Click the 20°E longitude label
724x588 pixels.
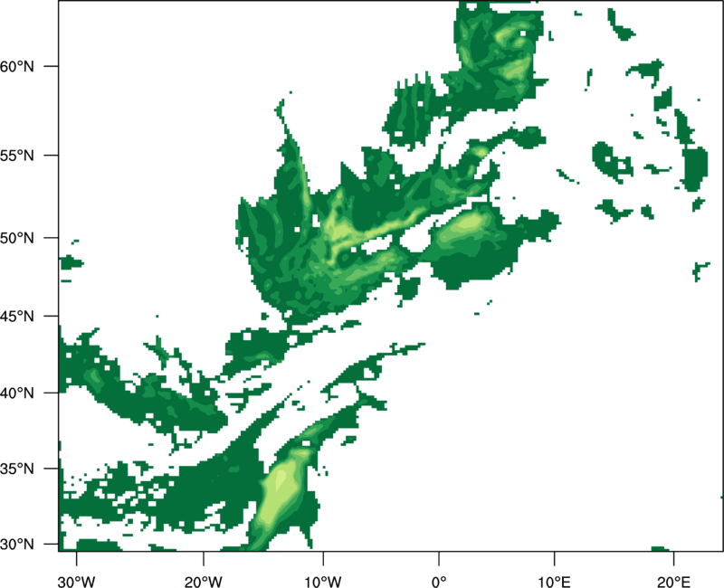[673, 581]
